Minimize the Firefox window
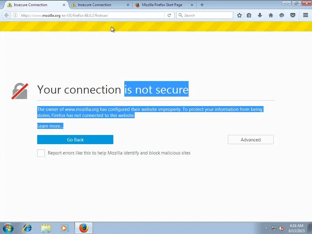 click(286, 3)
